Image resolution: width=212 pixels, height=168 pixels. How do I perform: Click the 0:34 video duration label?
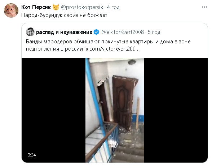(32, 155)
